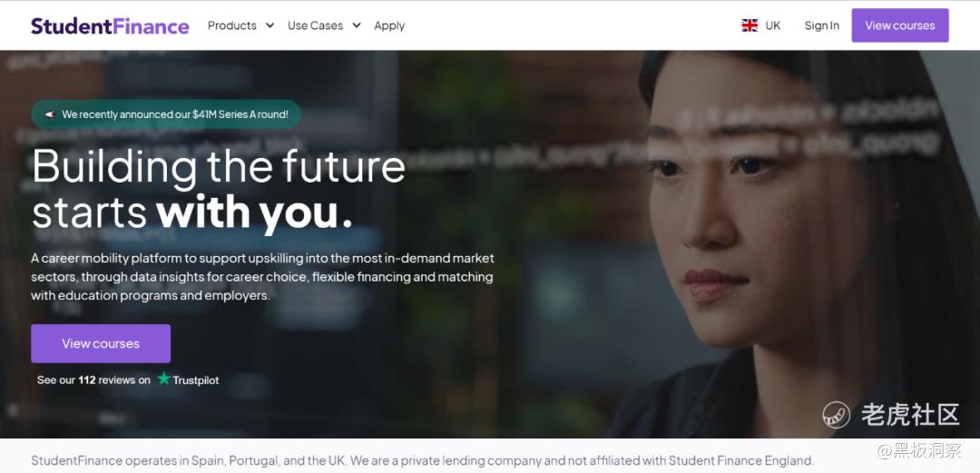Click the UK flag icon
The image size is (980, 473).
[x=750, y=25]
